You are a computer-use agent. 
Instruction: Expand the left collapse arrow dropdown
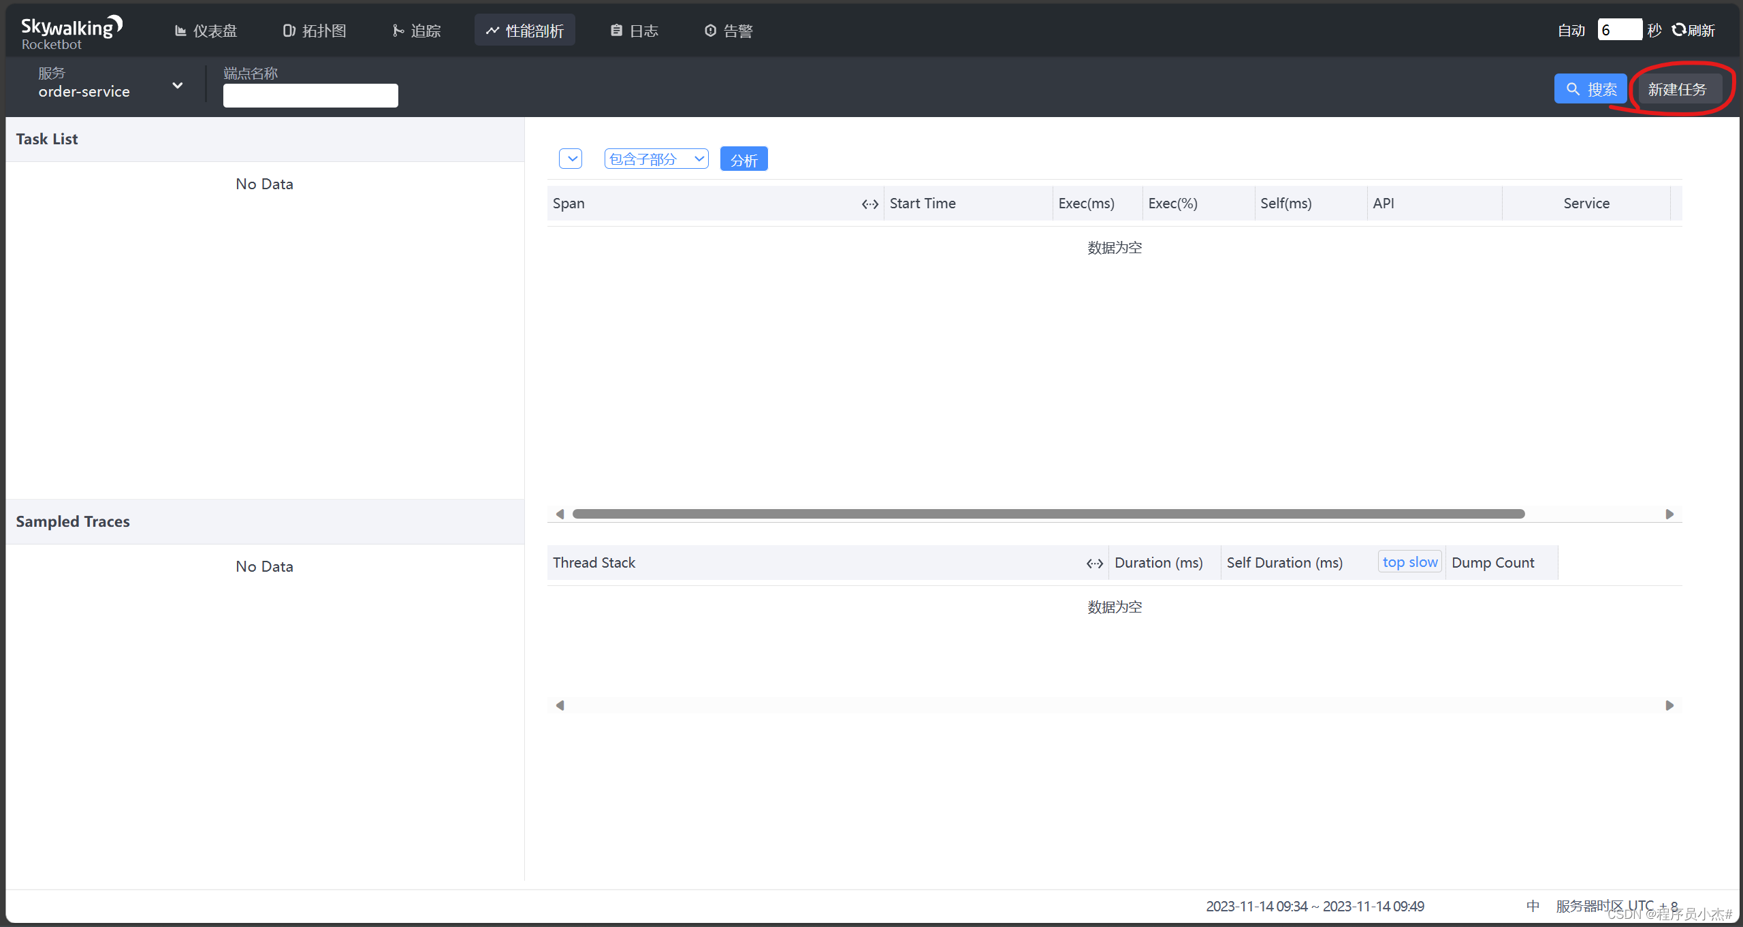573,159
